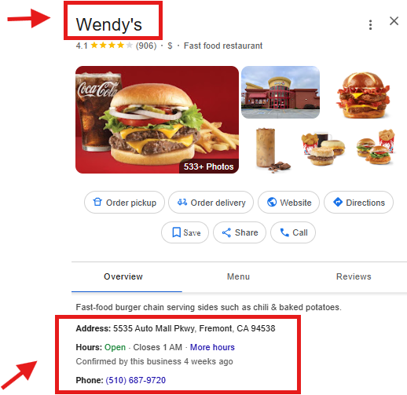Click the phone number (510) 687-9720
The width and height of the screenshot is (407, 395).
tap(136, 380)
